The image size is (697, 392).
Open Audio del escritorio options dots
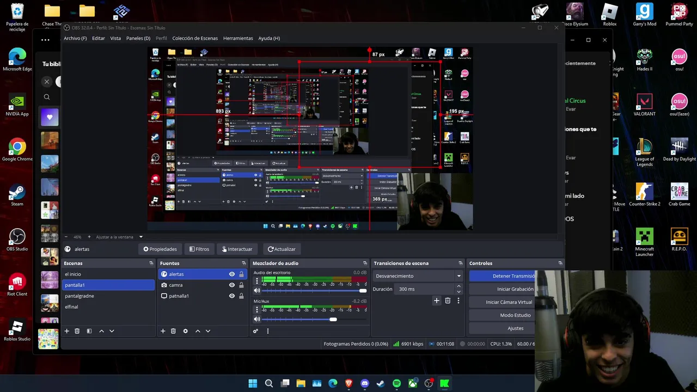click(257, 281)
